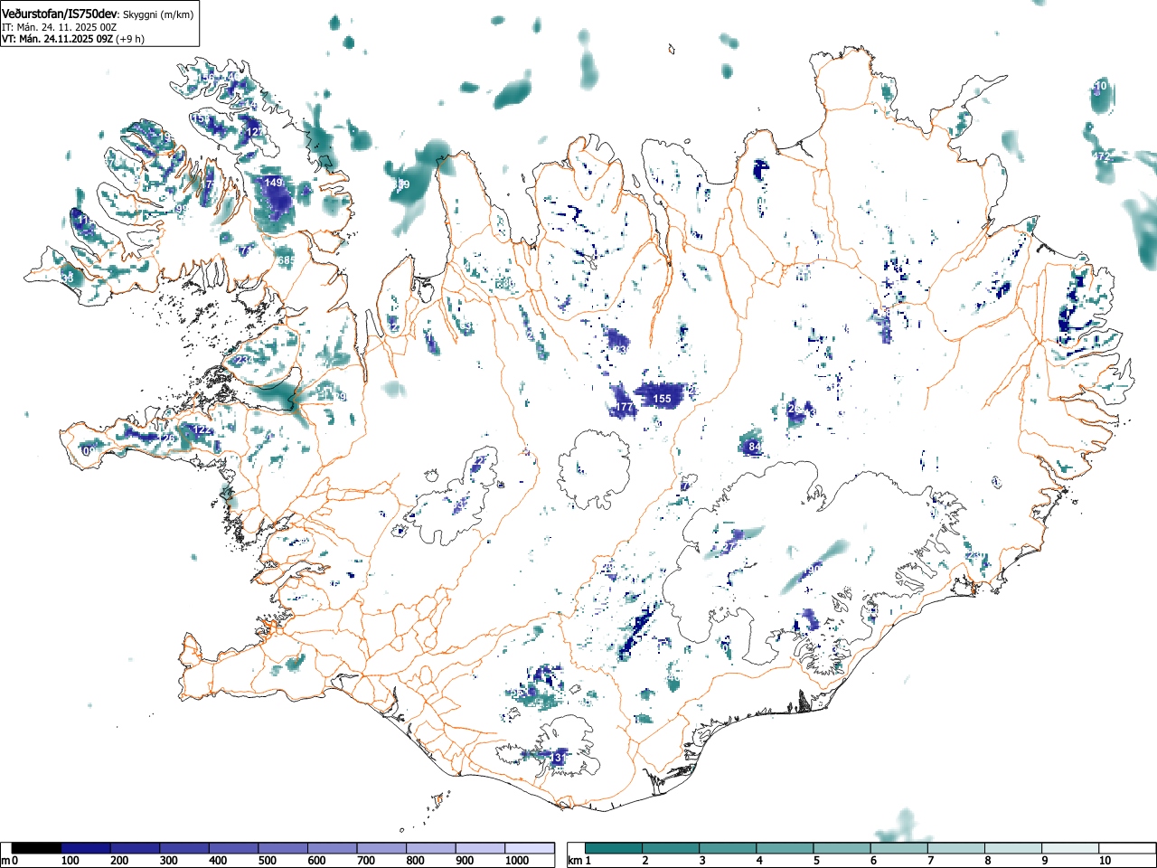Click the 155 visibility value on the map
This screenshot has width=1157, height=868.
coord(663,399)
